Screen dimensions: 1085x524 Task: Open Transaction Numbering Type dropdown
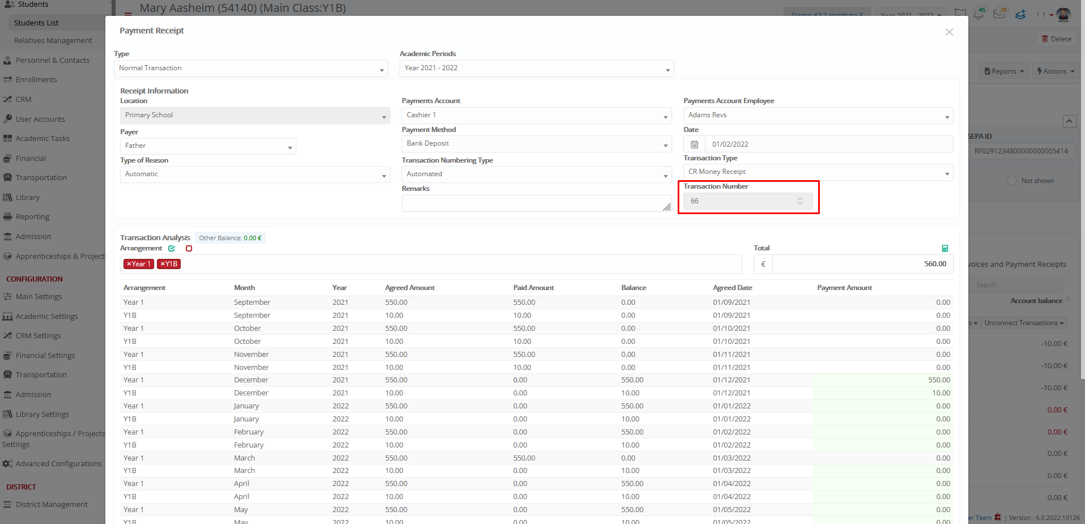click(x=537, y=174)
